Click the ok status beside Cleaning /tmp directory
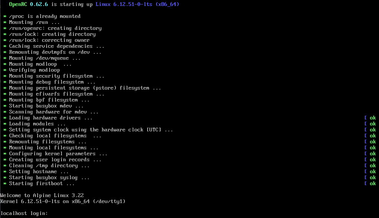 (x=373, y=166)
